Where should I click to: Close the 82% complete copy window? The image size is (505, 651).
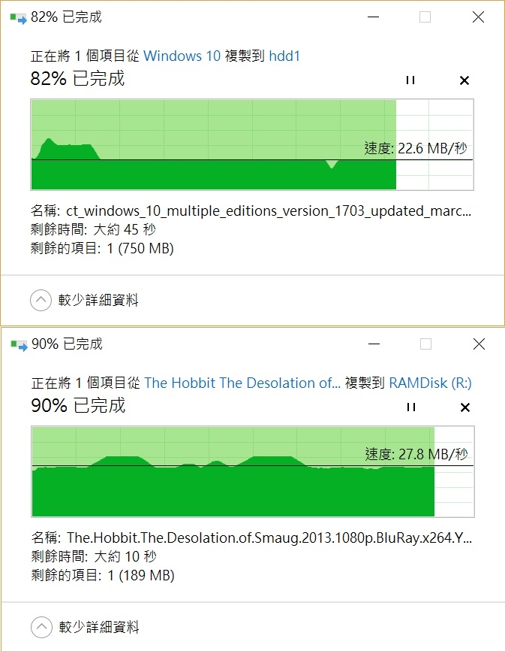[x=479, y=17]
